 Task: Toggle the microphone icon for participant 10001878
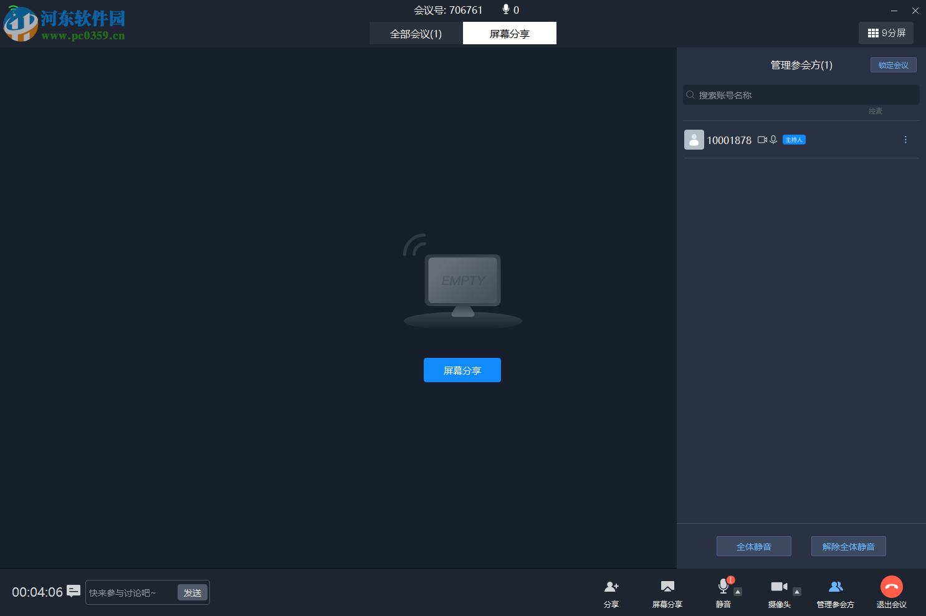pyautogui.click(x=773, y=140)
